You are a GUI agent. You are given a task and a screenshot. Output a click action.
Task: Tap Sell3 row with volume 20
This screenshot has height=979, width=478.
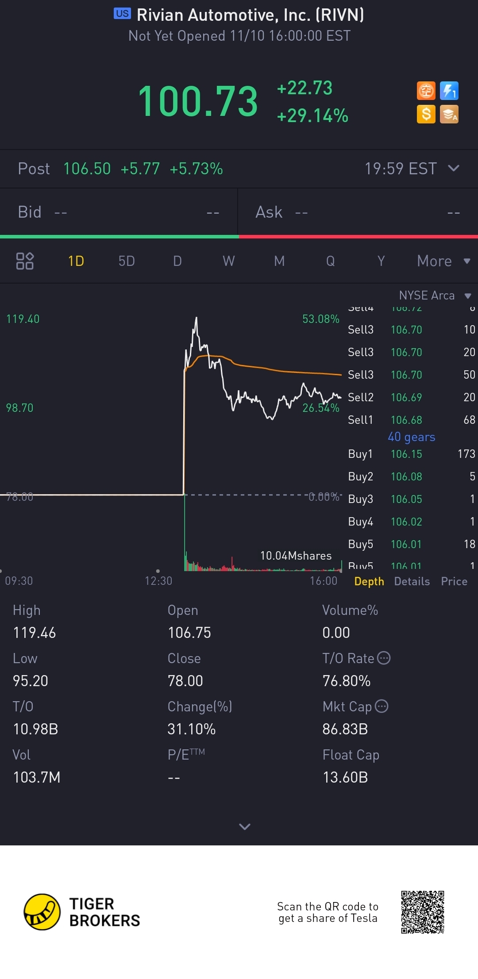click(x=412, y=352)
